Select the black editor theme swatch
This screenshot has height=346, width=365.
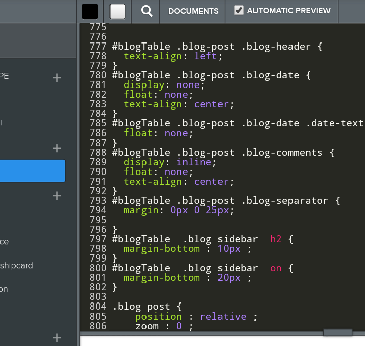(90, 11)
